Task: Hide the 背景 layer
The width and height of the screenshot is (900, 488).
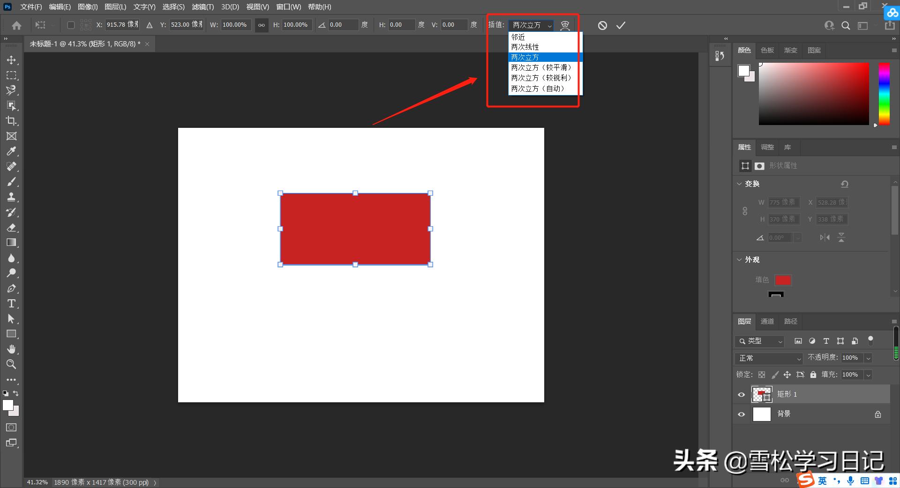Action: click(741, 414)
